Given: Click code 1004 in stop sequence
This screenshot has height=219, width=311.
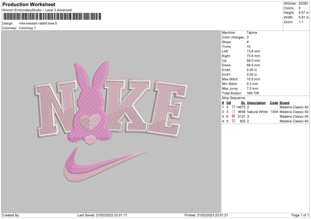Looking at the screenshot, I should pyautogui.click(x=274, y=112).
